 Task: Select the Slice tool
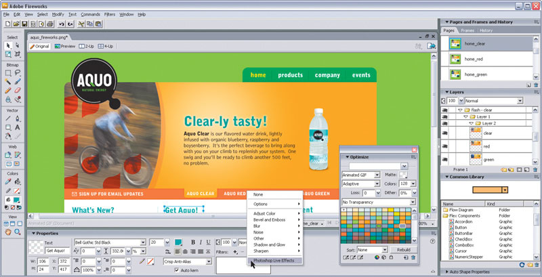tap(18, 154)
